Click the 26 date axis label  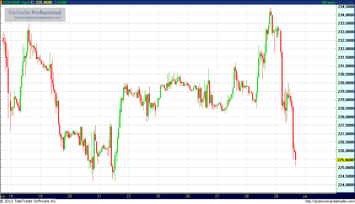(187, 196)
